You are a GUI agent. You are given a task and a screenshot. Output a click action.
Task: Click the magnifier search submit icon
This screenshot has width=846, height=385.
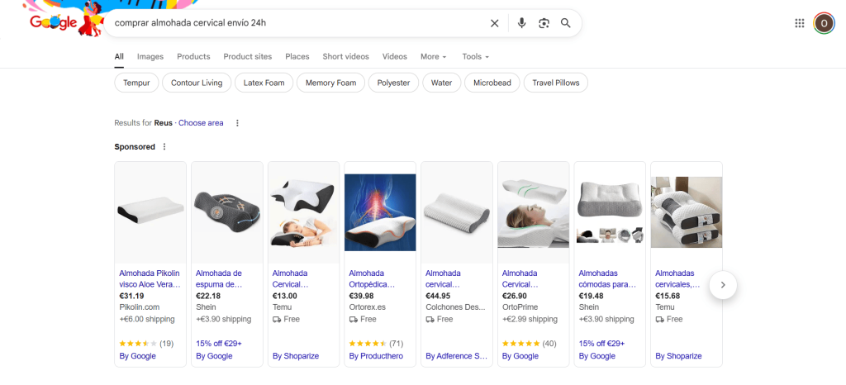(566, 23)
